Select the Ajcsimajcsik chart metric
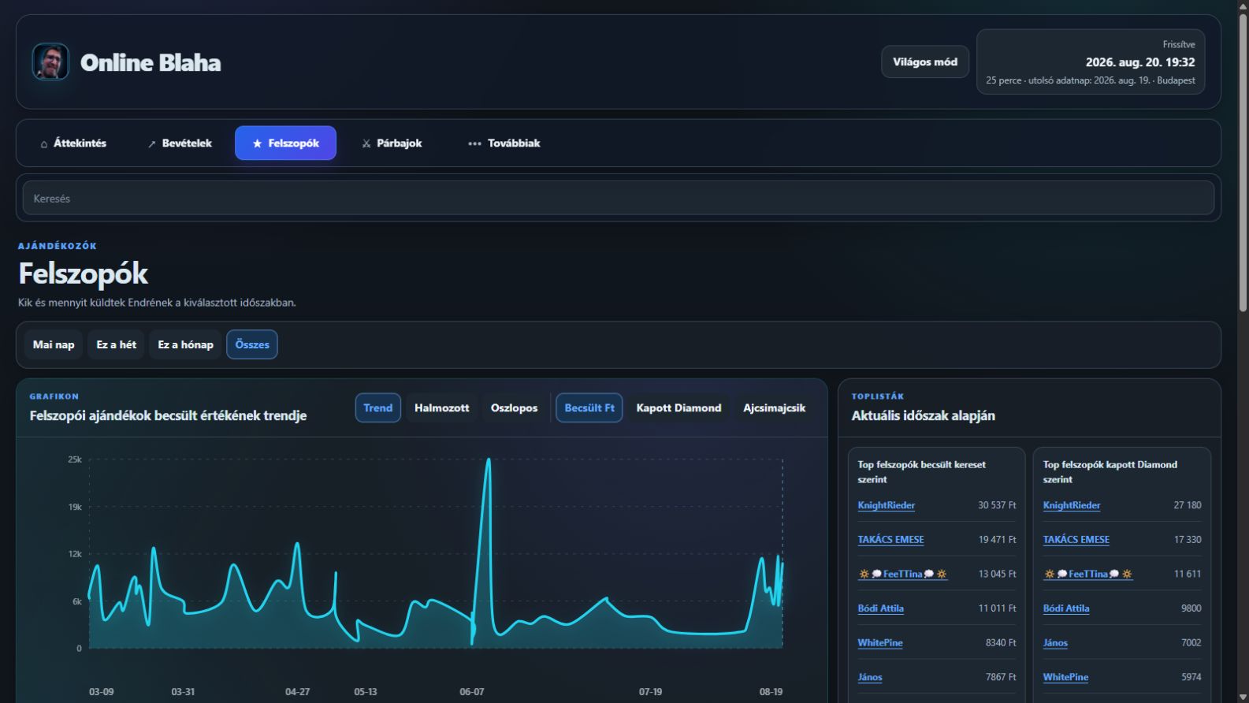 tap(775, 407)
